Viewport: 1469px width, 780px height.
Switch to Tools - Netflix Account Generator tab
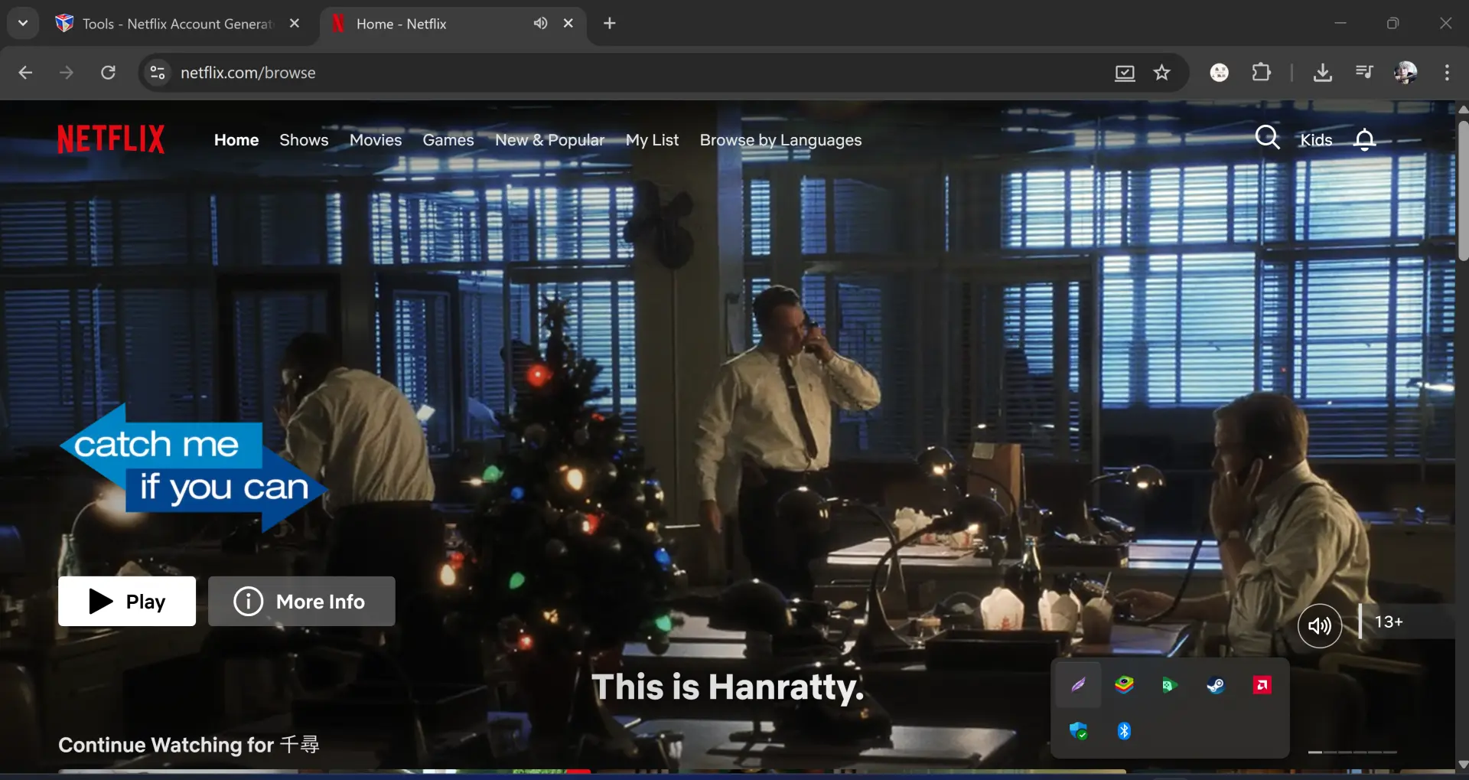pos(177,24)
